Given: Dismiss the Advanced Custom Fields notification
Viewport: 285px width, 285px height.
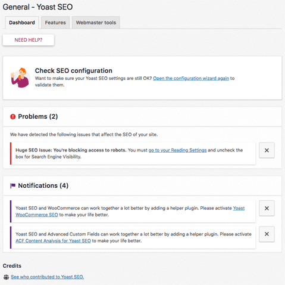Looking at the screenshot, I should tap(267, 234).
